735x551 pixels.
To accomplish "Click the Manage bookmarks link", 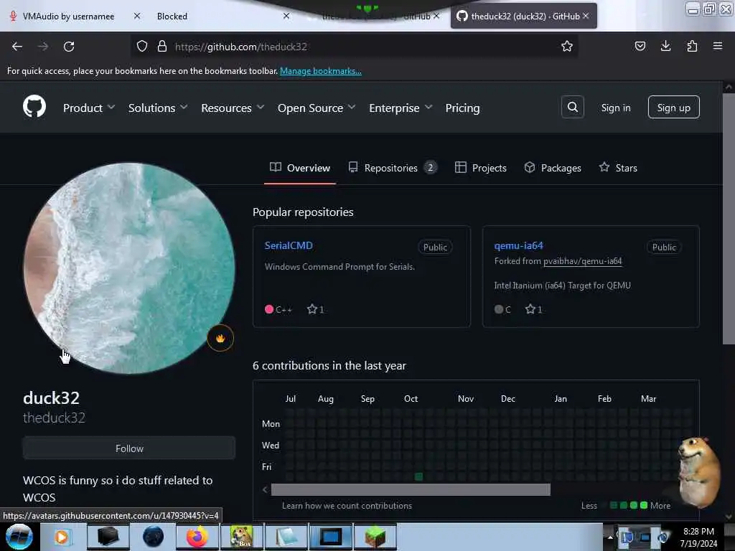I will (x=321, y=71).
